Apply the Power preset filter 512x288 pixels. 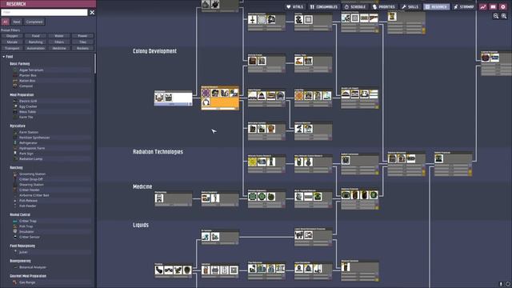[82, 36]
